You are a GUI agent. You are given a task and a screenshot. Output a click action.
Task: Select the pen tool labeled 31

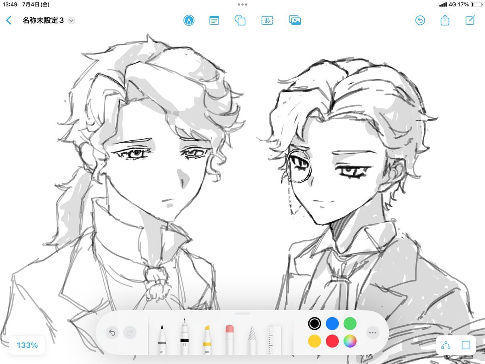[162, 339]
